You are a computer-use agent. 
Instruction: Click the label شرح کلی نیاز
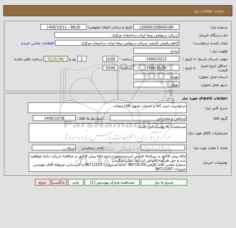tap(216, 108)
